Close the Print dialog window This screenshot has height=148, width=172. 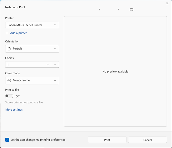click(x=167, y=3)
